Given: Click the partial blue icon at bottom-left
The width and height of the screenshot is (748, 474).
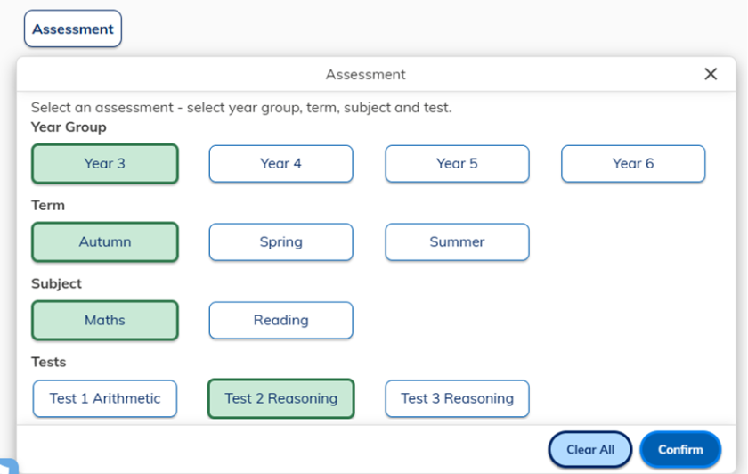Looking at the screenshot, I should pos(7,465).
